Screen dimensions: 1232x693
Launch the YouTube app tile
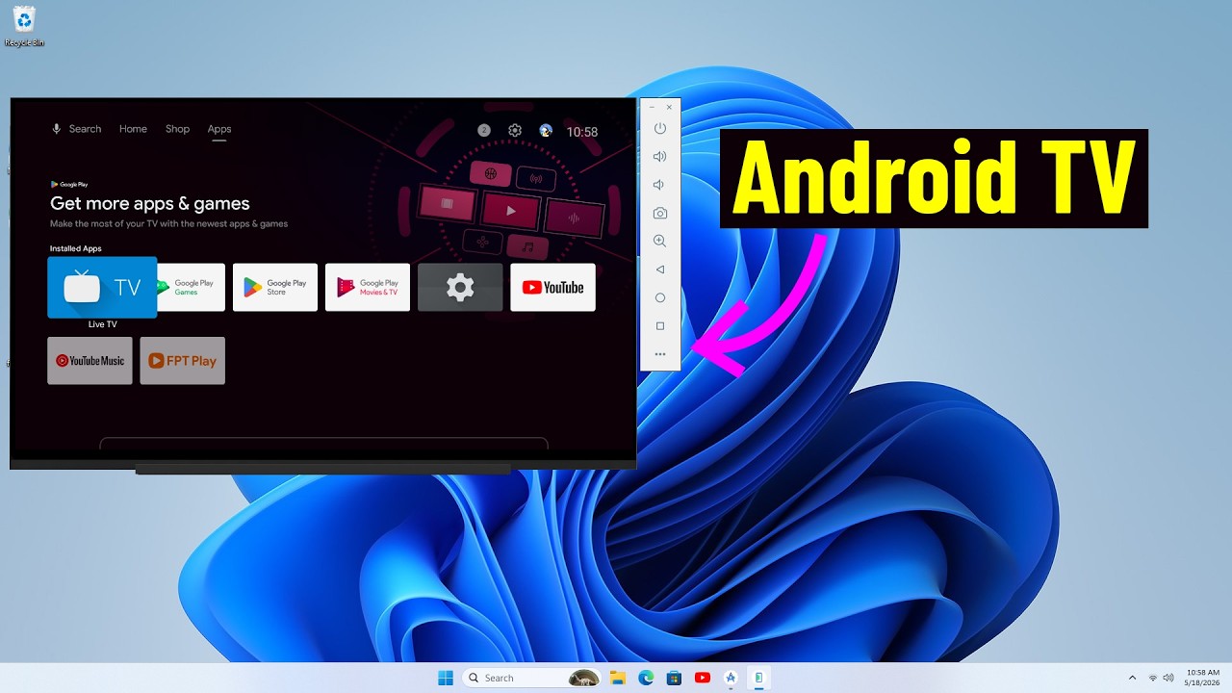552,287
